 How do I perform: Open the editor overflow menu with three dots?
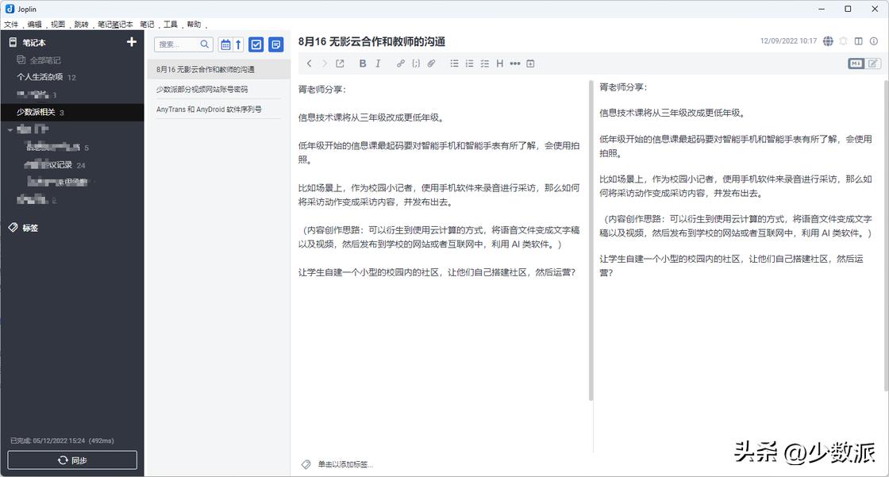point(516,63)
